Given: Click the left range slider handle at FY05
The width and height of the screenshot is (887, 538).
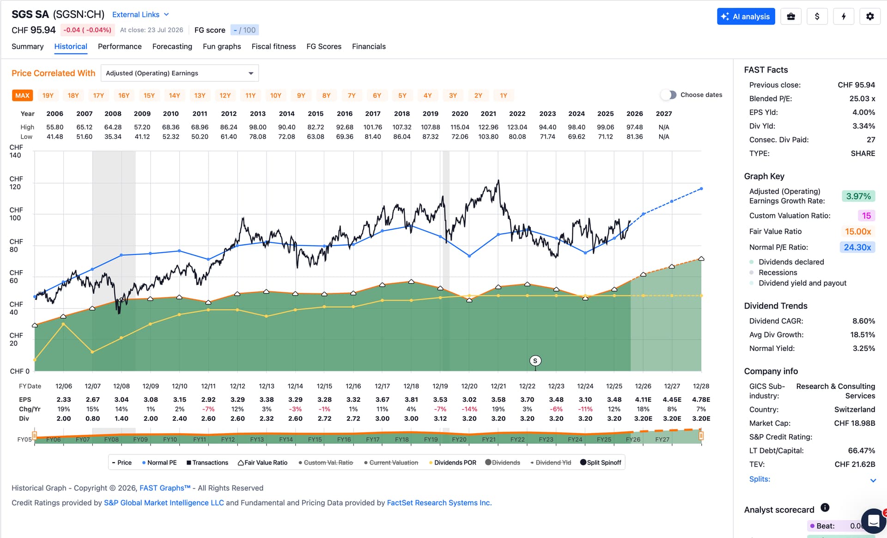Looking at the screenshot, I should (x=35, y=435).
